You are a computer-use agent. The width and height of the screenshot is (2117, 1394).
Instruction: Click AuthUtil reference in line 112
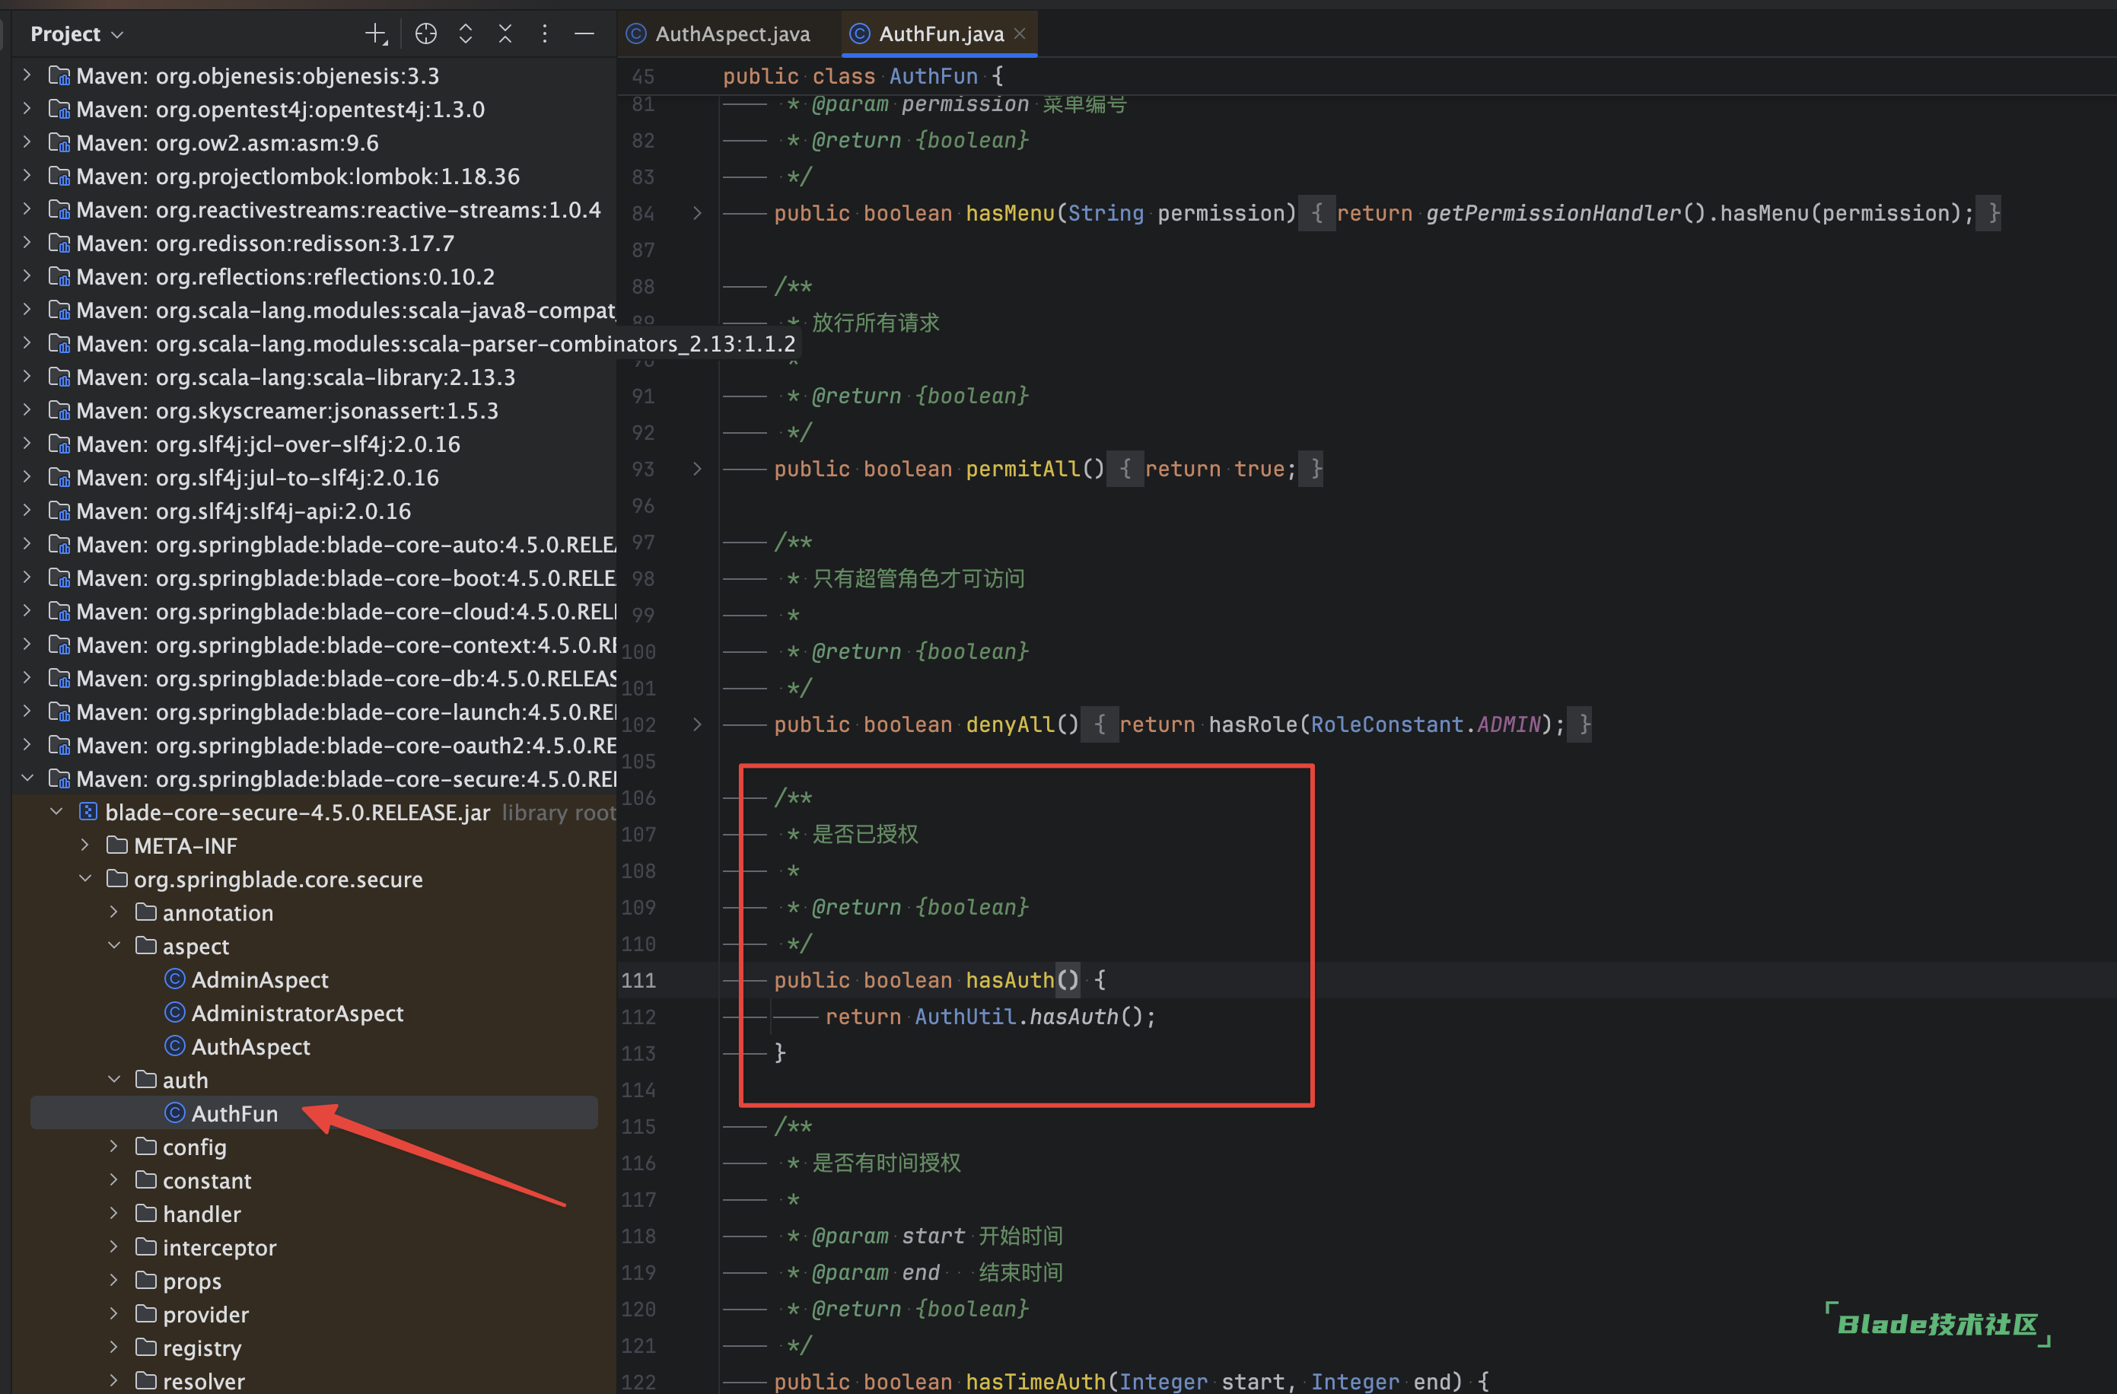(965, 1017)
